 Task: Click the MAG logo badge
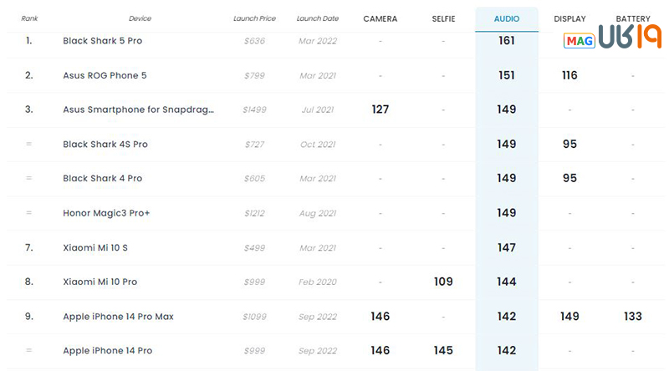point(579,41)
